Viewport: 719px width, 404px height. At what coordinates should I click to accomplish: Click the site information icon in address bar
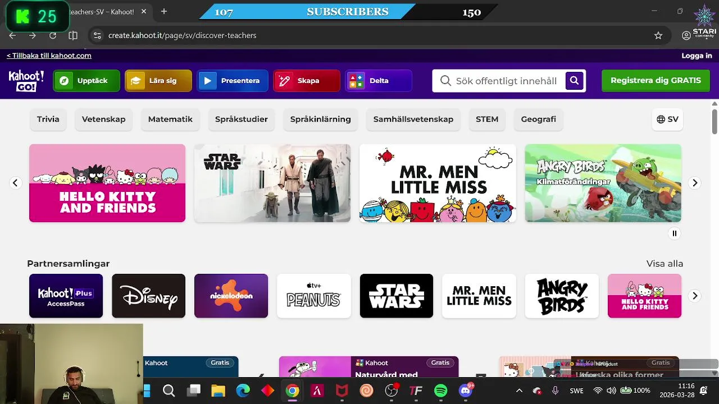point(97,35)
